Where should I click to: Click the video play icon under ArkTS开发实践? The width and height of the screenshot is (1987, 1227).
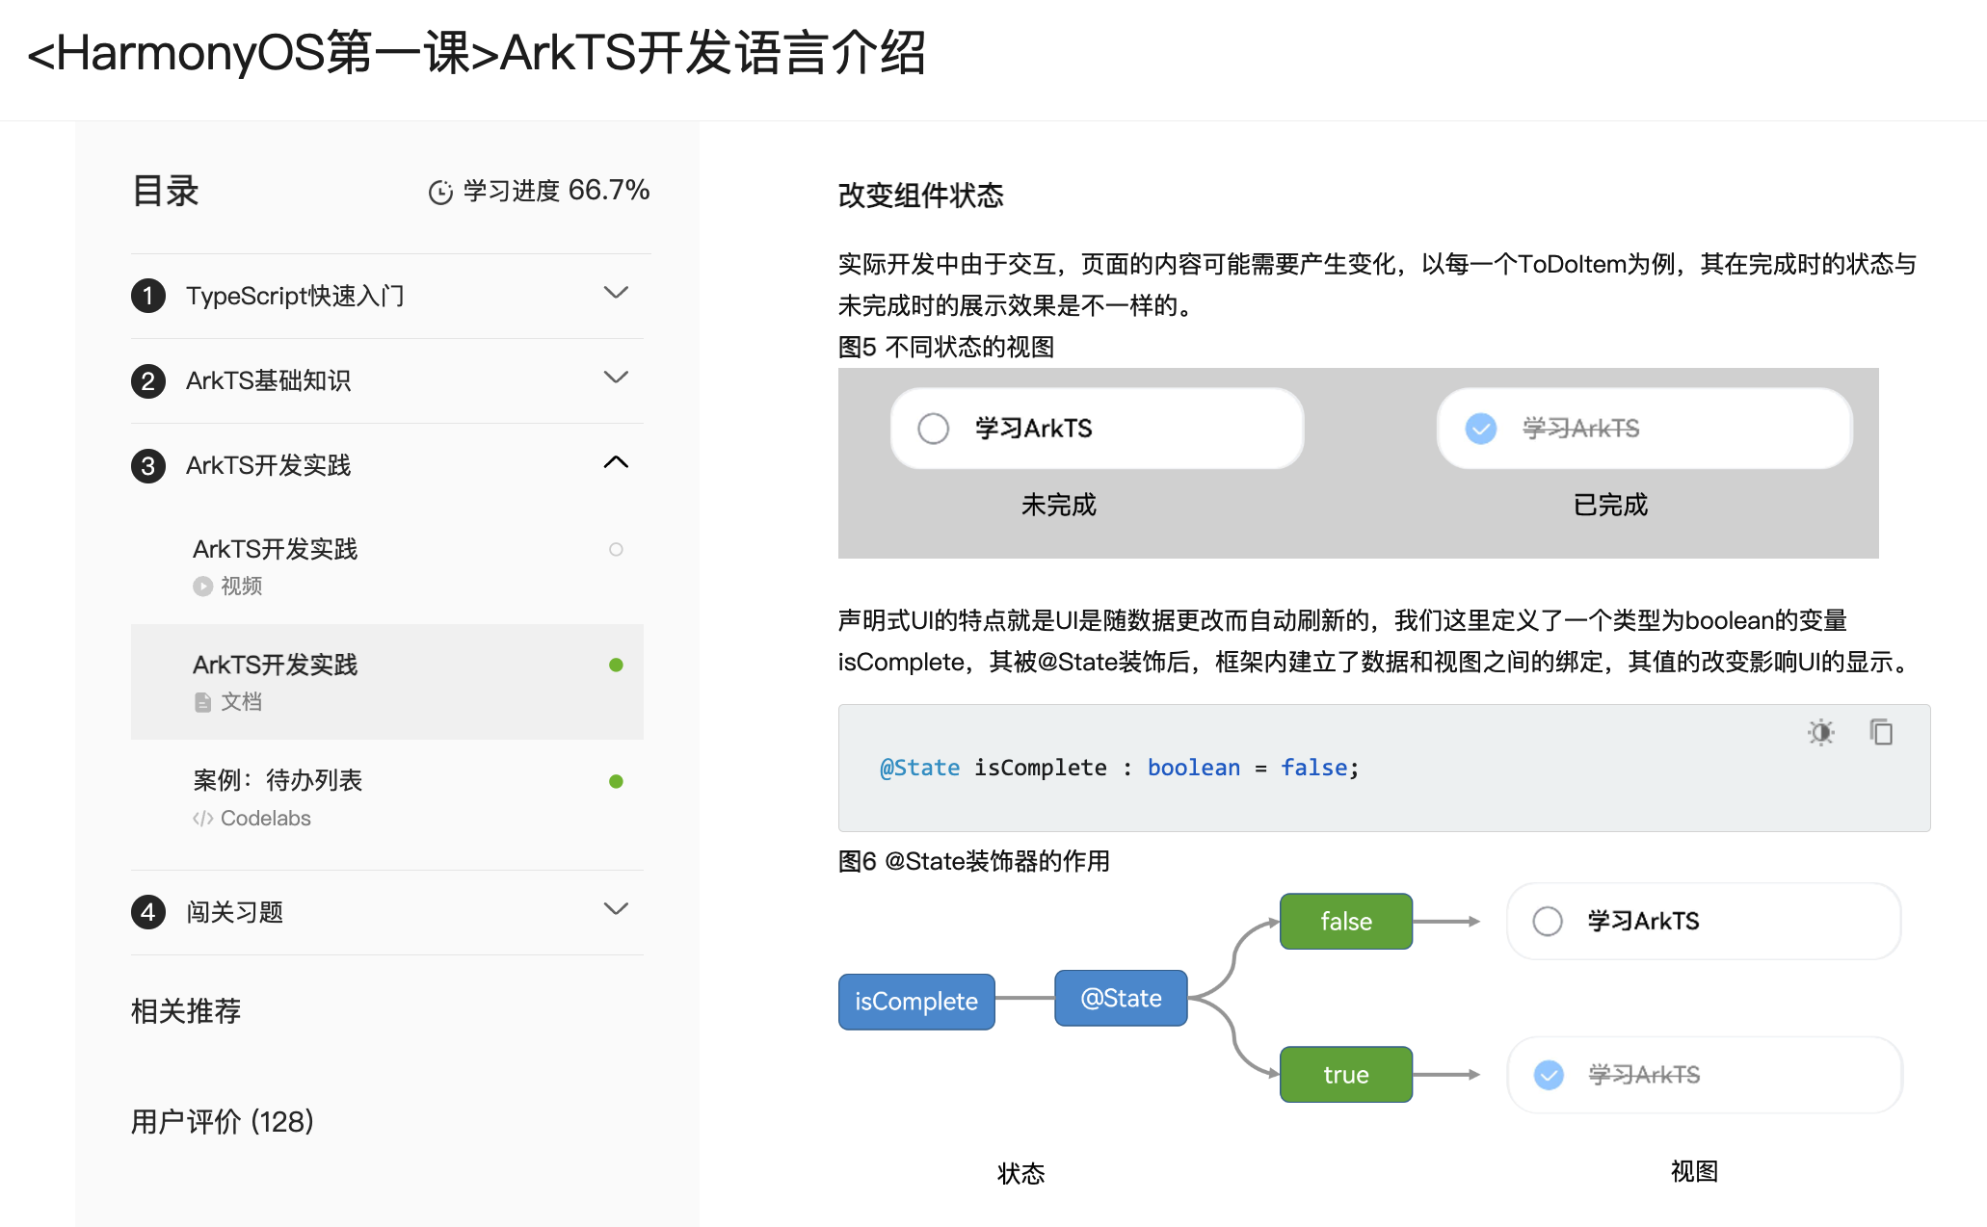click(x=202, y=586)
